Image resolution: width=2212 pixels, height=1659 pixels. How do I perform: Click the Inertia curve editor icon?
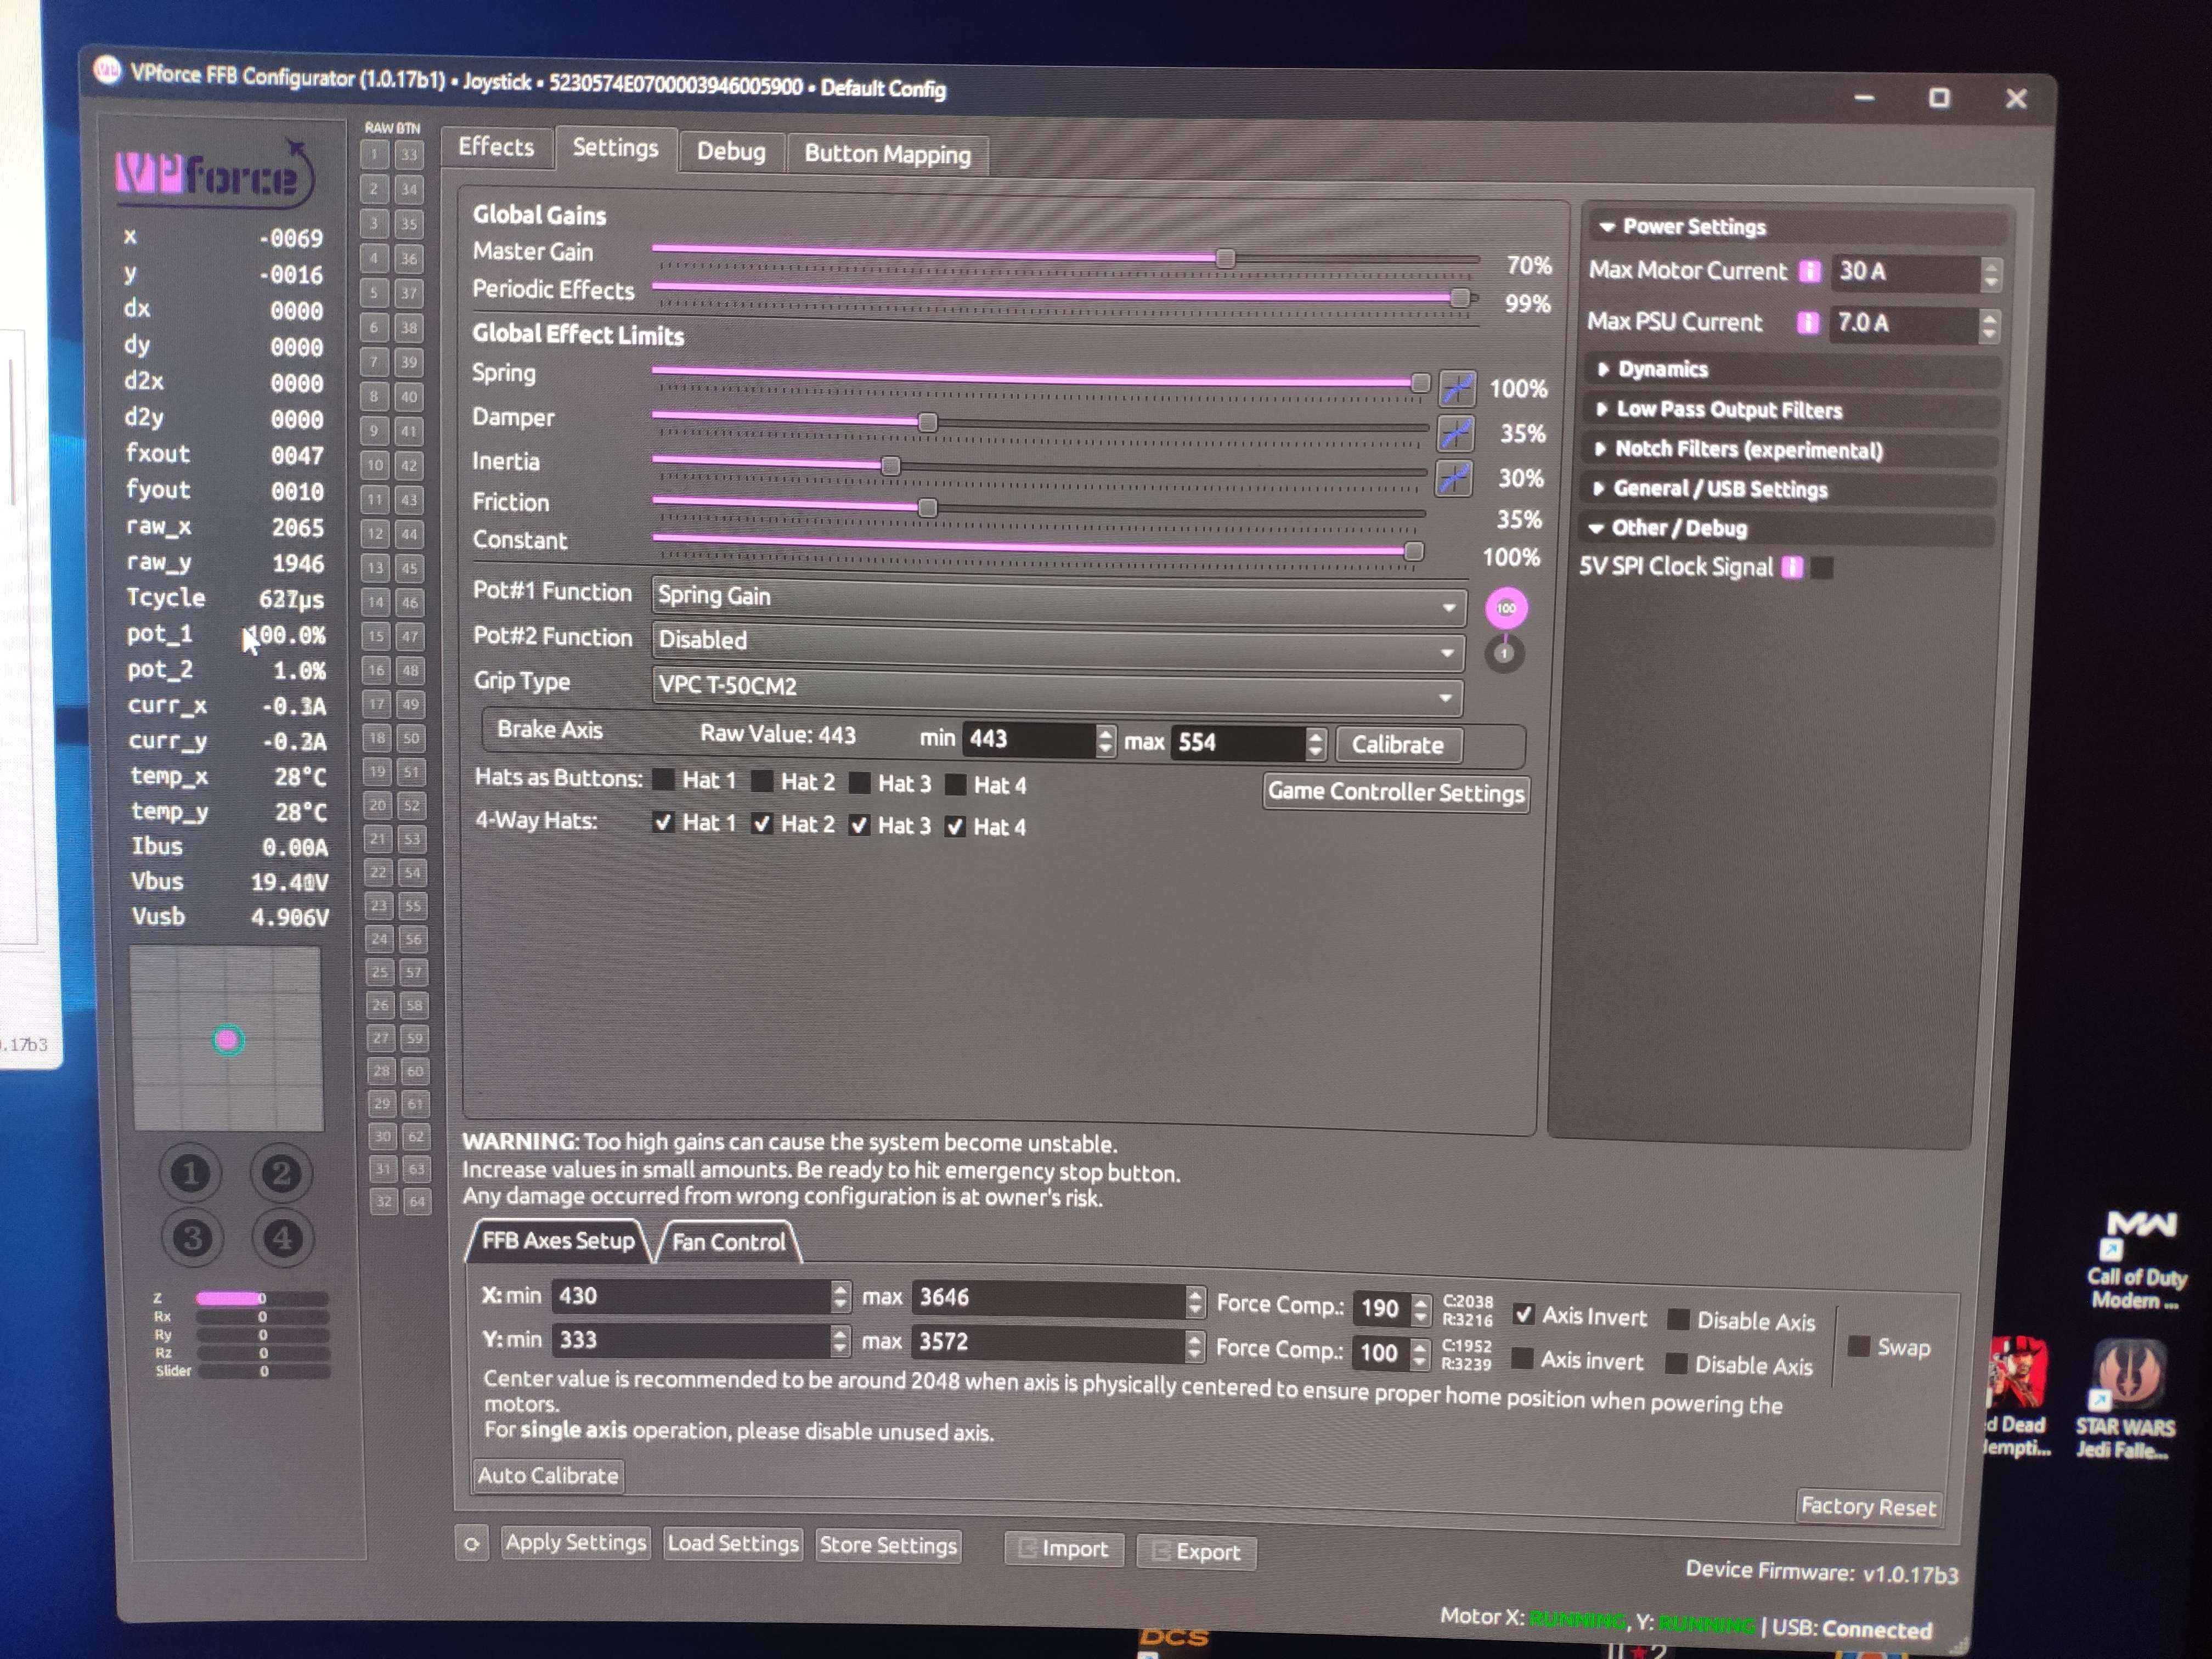[x=1454, y=478]
